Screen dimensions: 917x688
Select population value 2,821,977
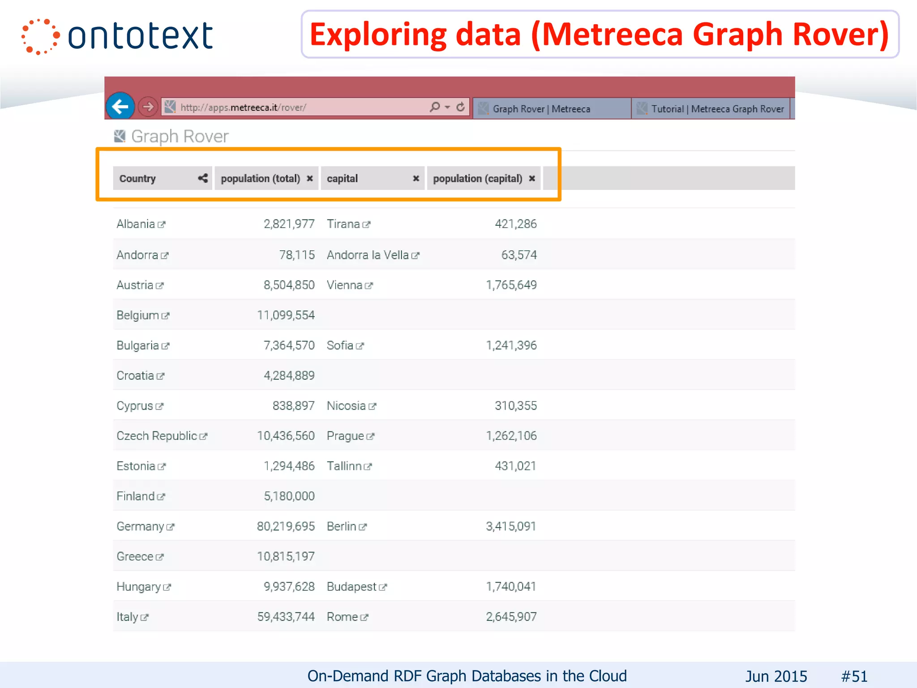coord(289,224)
